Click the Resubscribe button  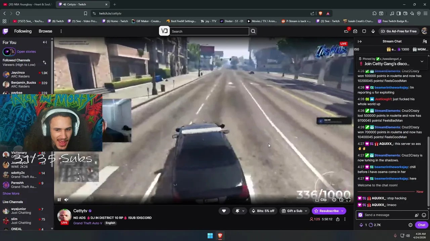click(329, 211)
